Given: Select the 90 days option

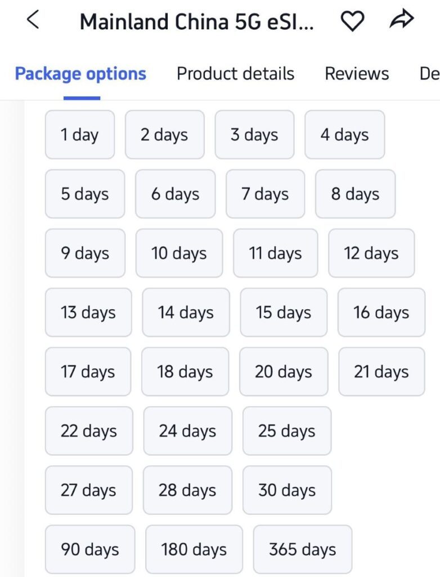Looking at the screenshot, I should point(90,549).
